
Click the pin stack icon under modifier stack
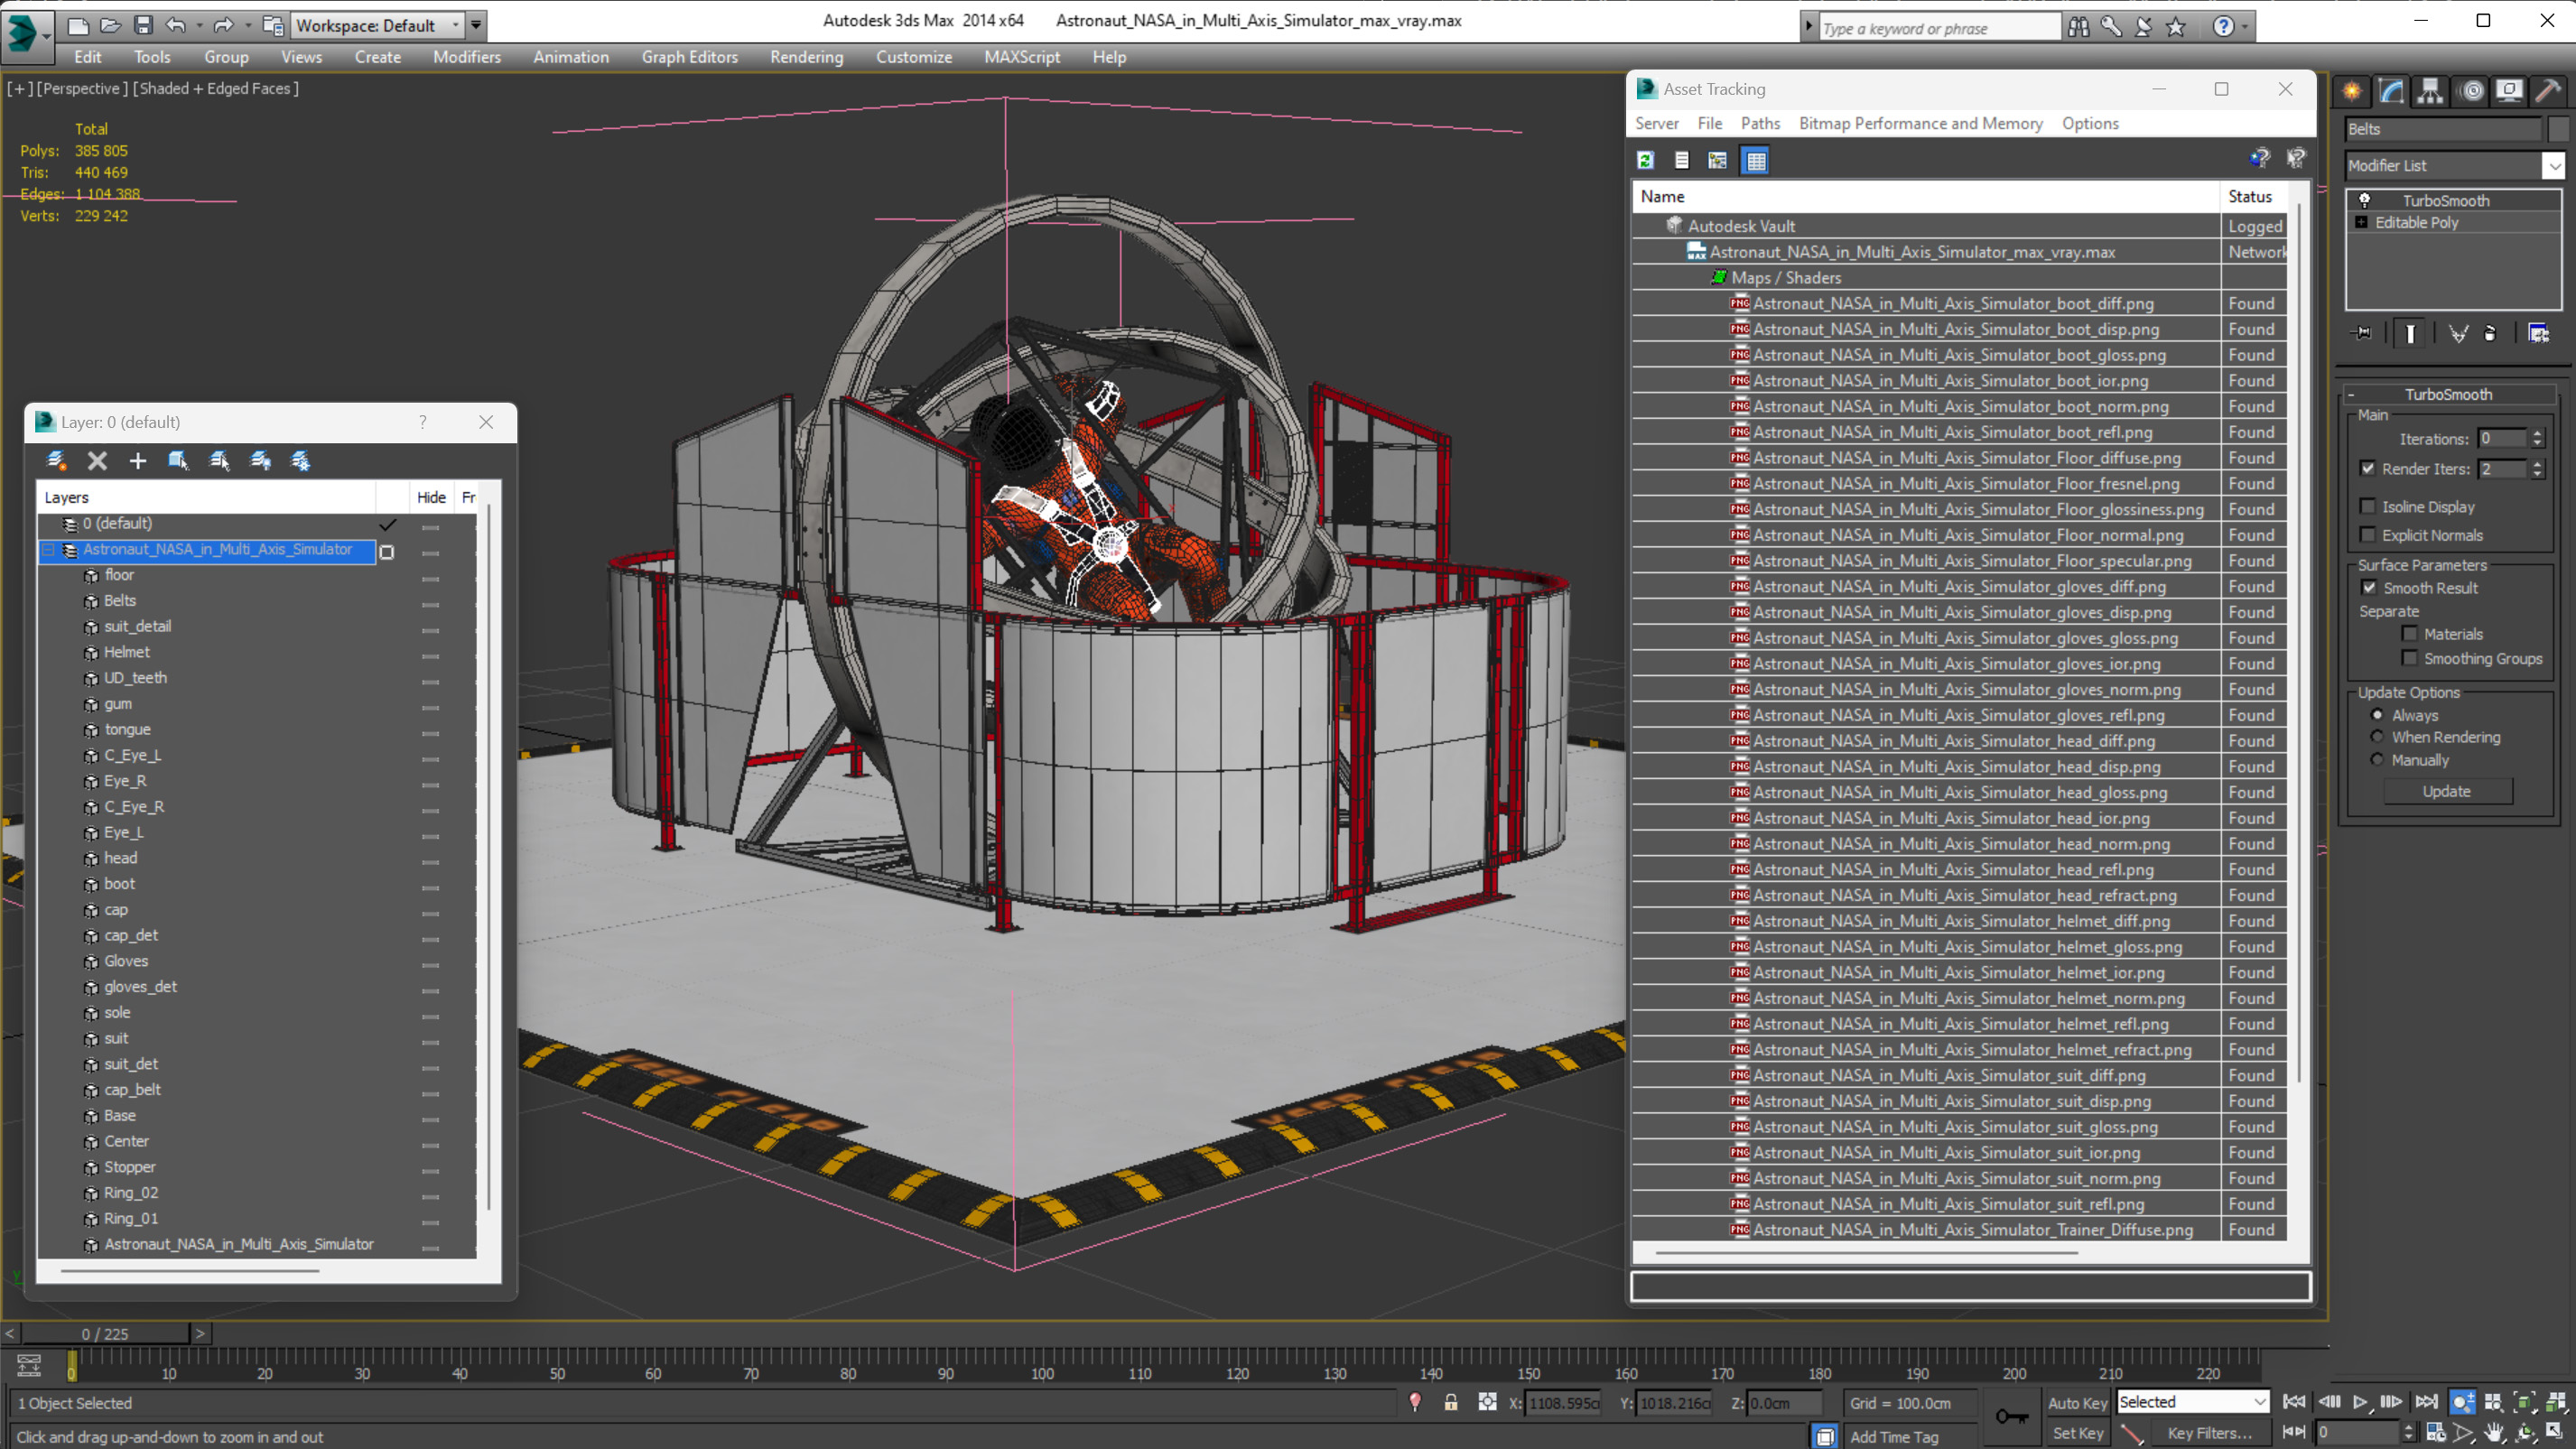2362,333
